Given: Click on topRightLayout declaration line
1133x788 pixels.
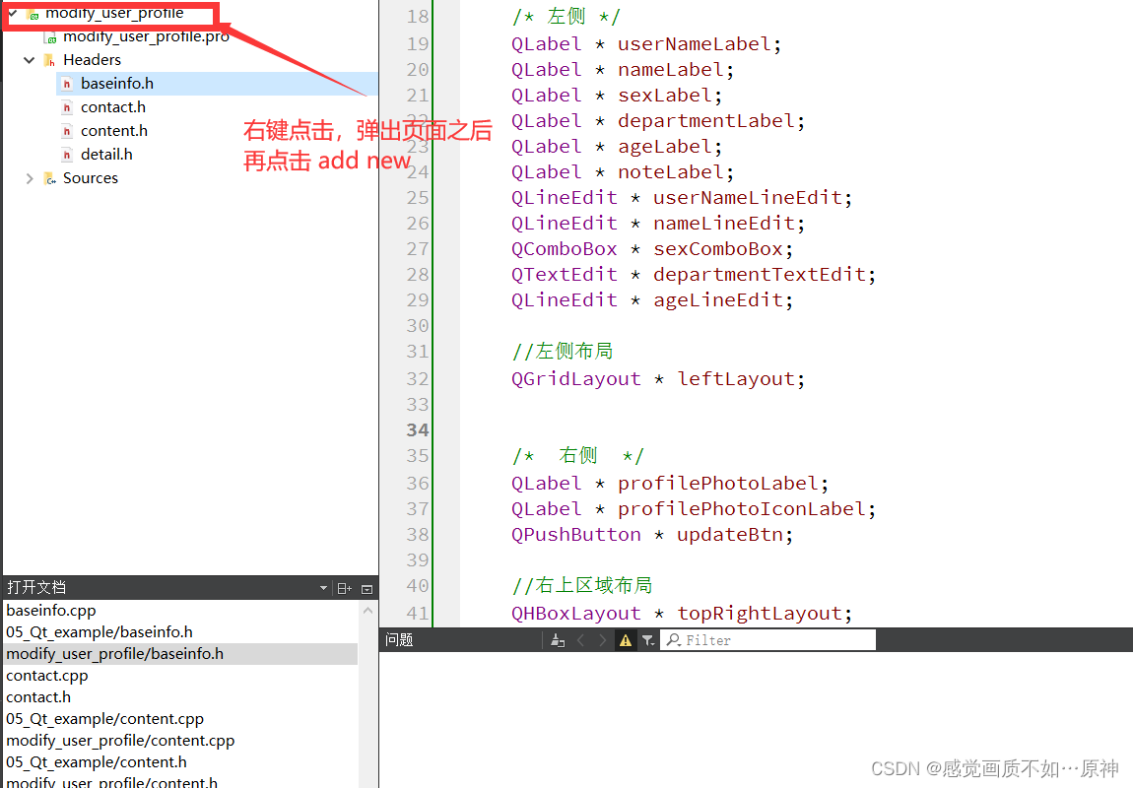Looking at the screenshot, I should coord(682,614).
